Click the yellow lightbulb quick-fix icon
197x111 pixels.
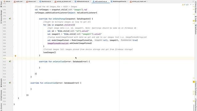tap(15, 56)
